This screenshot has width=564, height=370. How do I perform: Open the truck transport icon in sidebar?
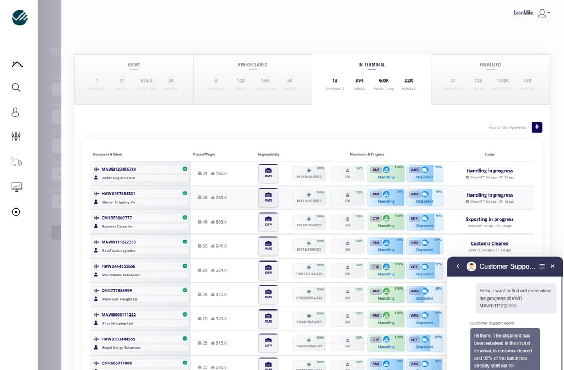coord(17,162)
